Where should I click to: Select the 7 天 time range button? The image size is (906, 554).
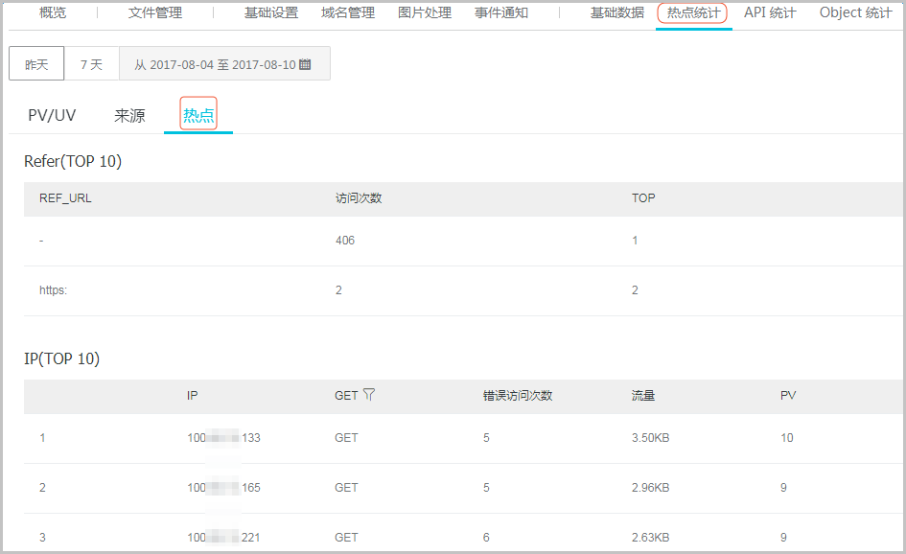tap(91, 63)
